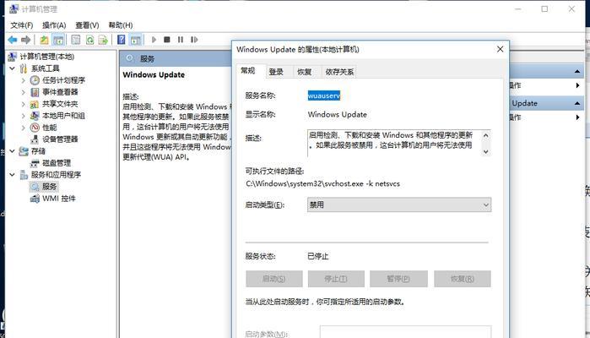This screenshot has width=590, height=338.
Task: Collapse the top actions pane section arrow
Action: (577, 72)
